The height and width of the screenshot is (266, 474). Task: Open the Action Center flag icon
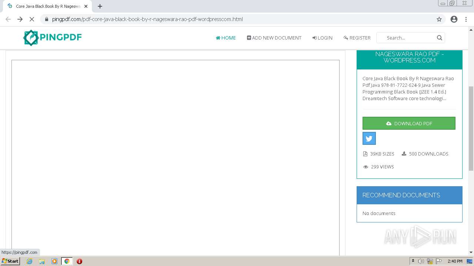[x=439, y=261]
